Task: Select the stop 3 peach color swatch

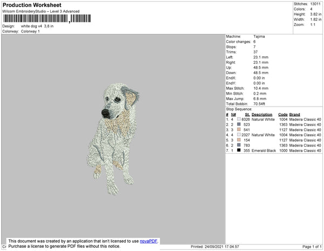Action: [x=239, y=129]
